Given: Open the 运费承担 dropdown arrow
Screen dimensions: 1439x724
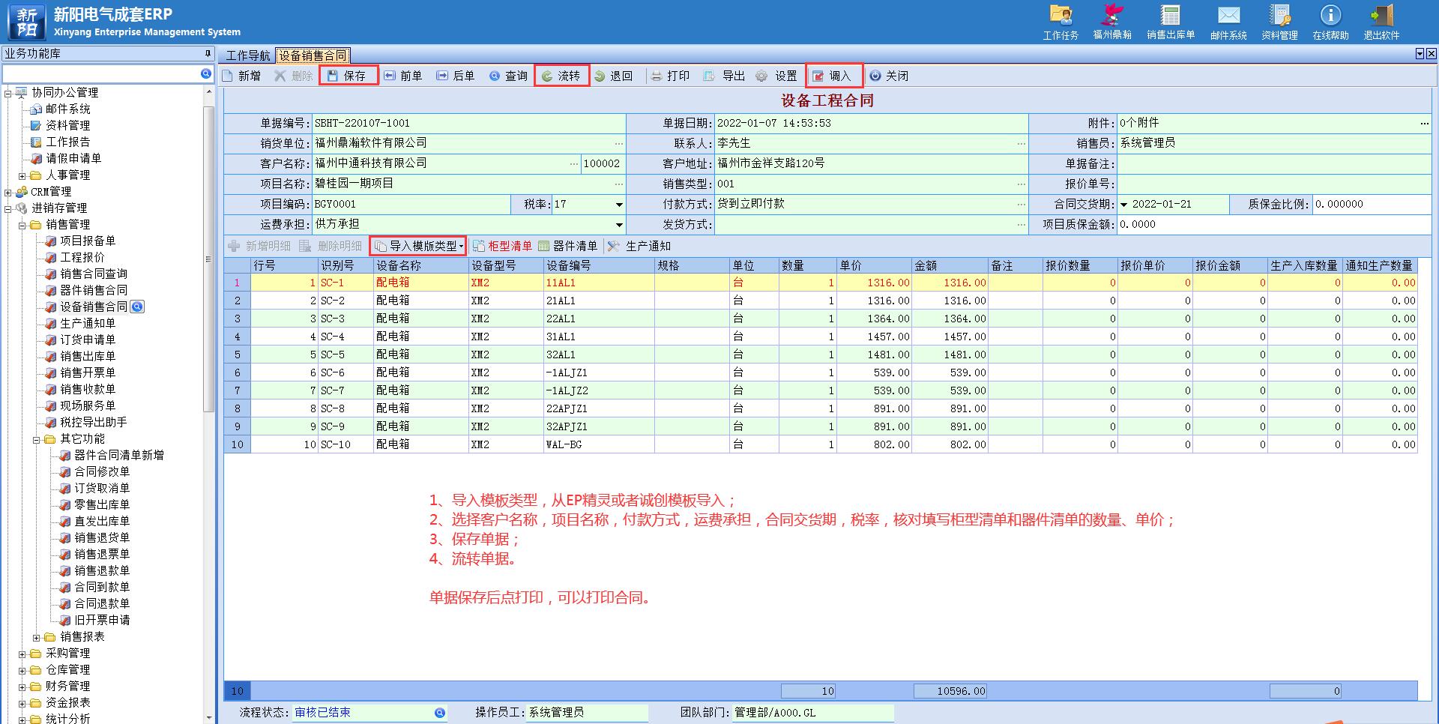Looking at the screenshot, I should point(619,225).
